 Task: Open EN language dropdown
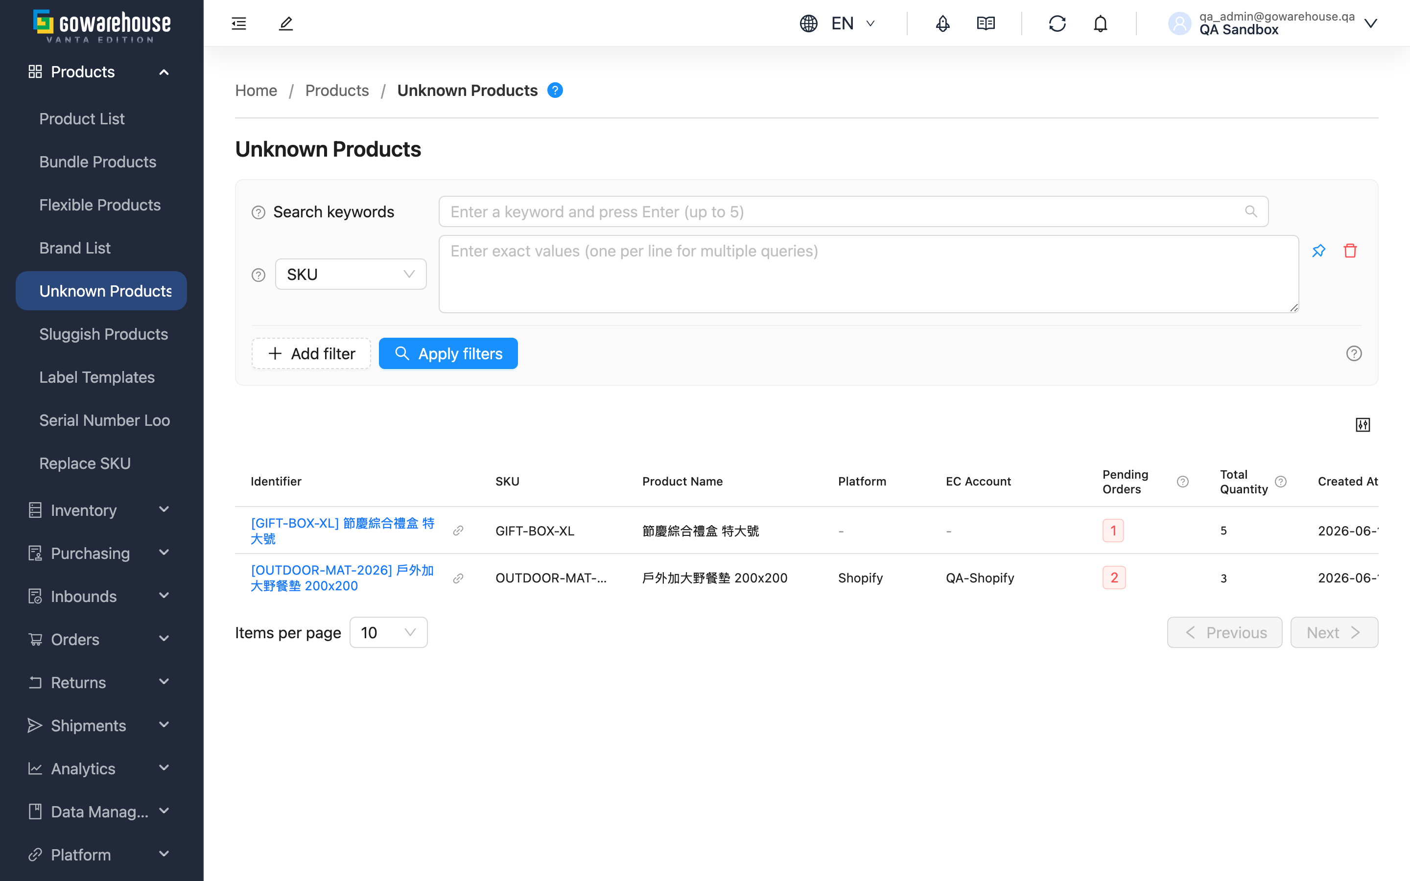tap(853, 23)
